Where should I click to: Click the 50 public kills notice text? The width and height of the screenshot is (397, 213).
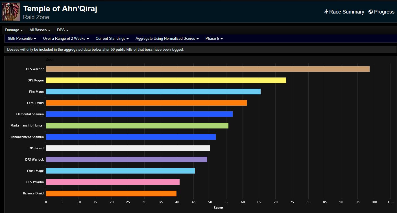[95, 49]
